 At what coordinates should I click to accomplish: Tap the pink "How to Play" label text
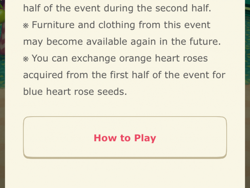[x=125, y=138]
